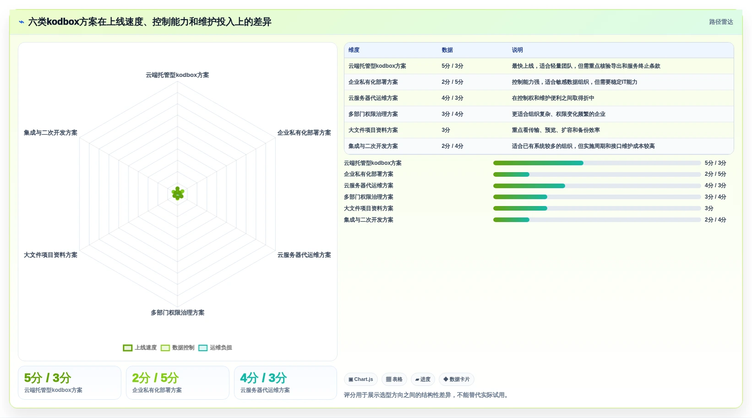Click the 说明 column header
Viewport: 752px width, 418px height.
(x=518, y=50)
